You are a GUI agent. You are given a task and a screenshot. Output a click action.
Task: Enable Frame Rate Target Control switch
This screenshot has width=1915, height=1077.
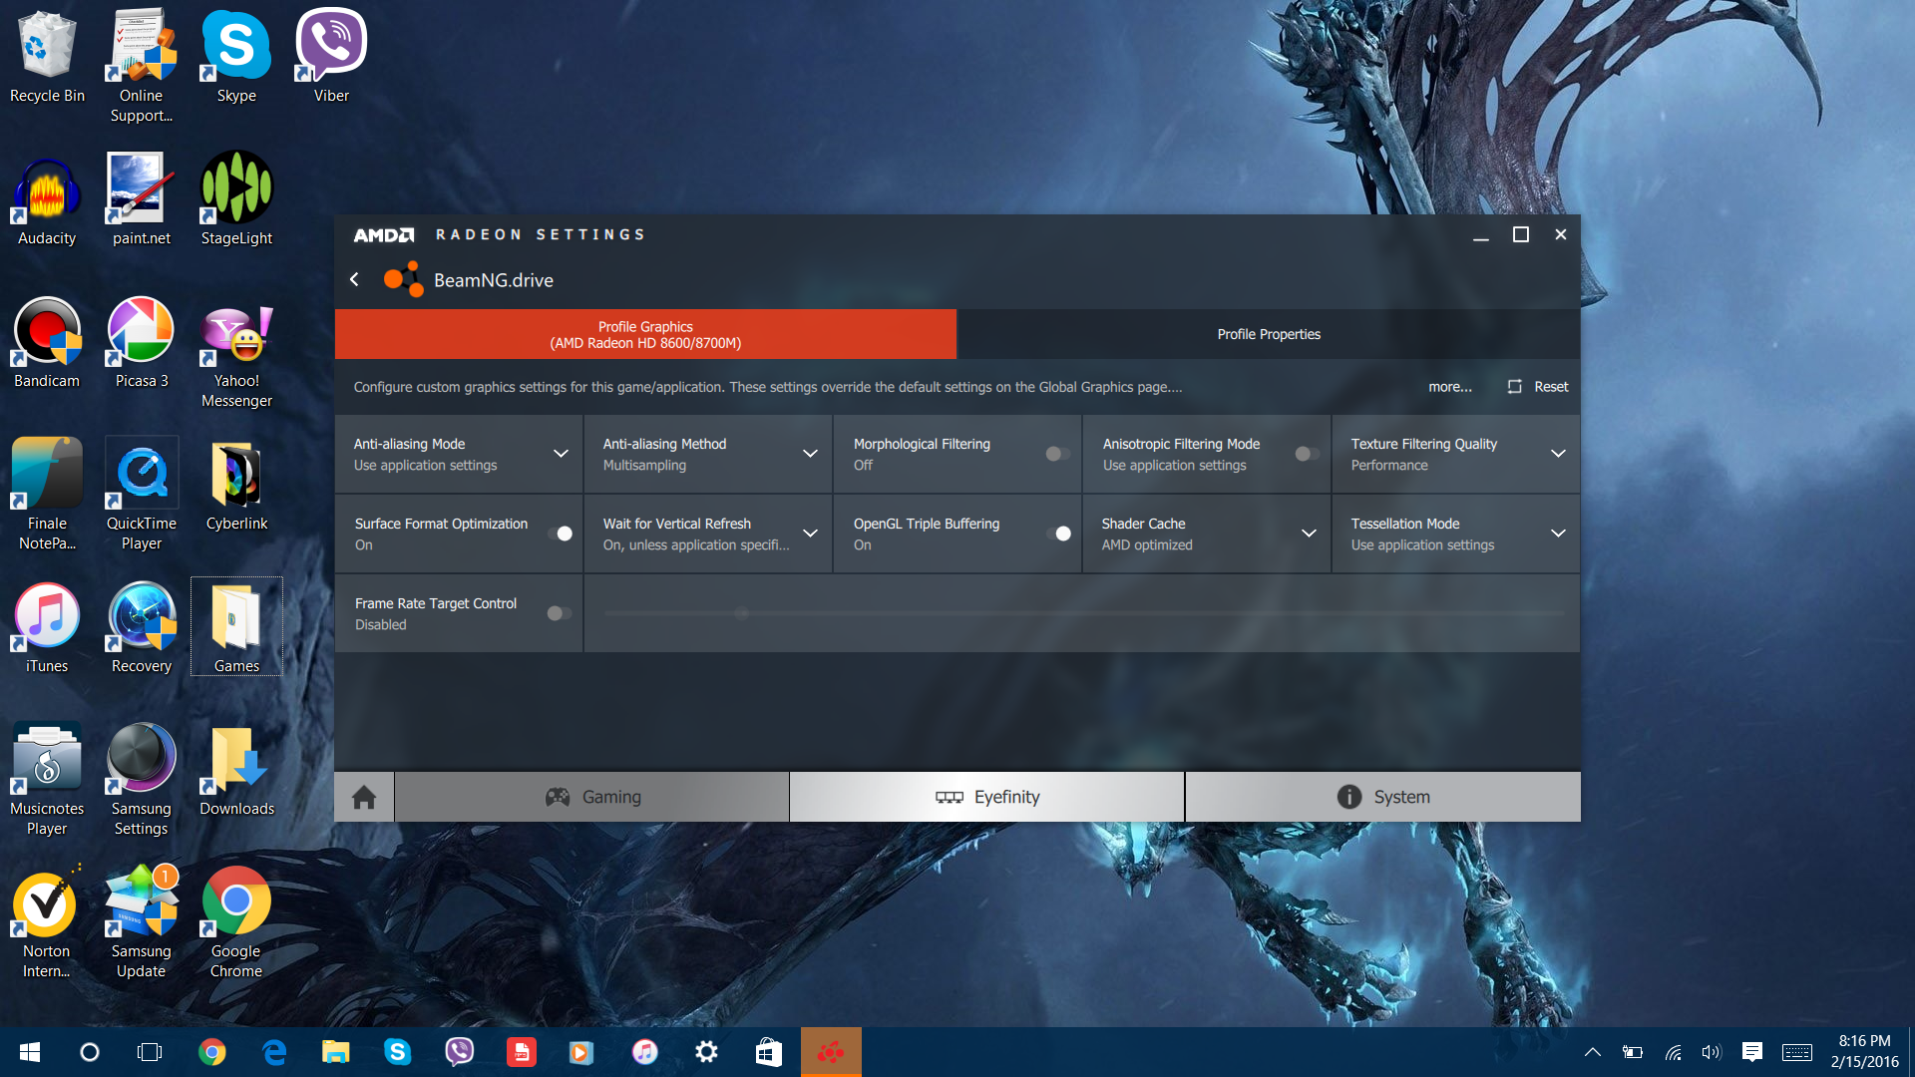pyautogui.click(x=560, y=613)
